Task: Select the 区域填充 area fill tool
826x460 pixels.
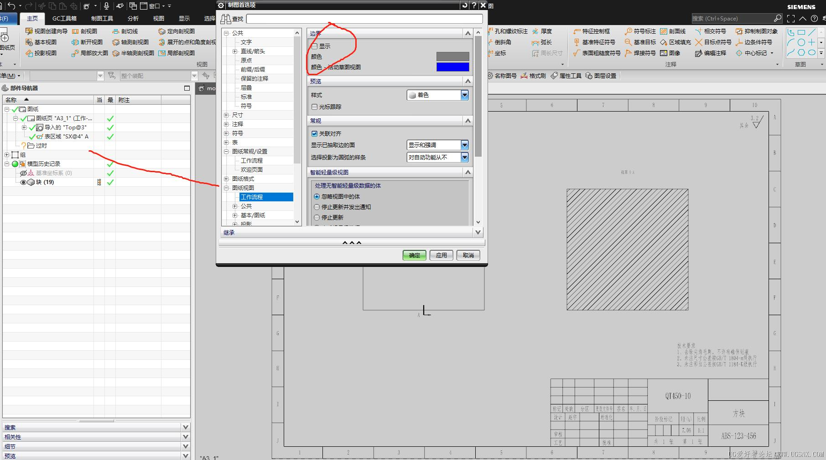Action: coord(675,42)
